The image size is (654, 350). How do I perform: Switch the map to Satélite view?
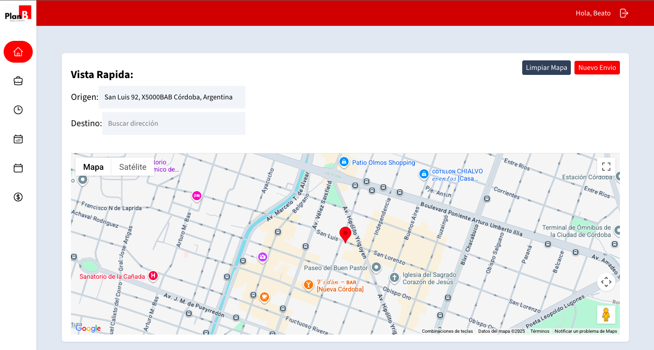(132, 166)
